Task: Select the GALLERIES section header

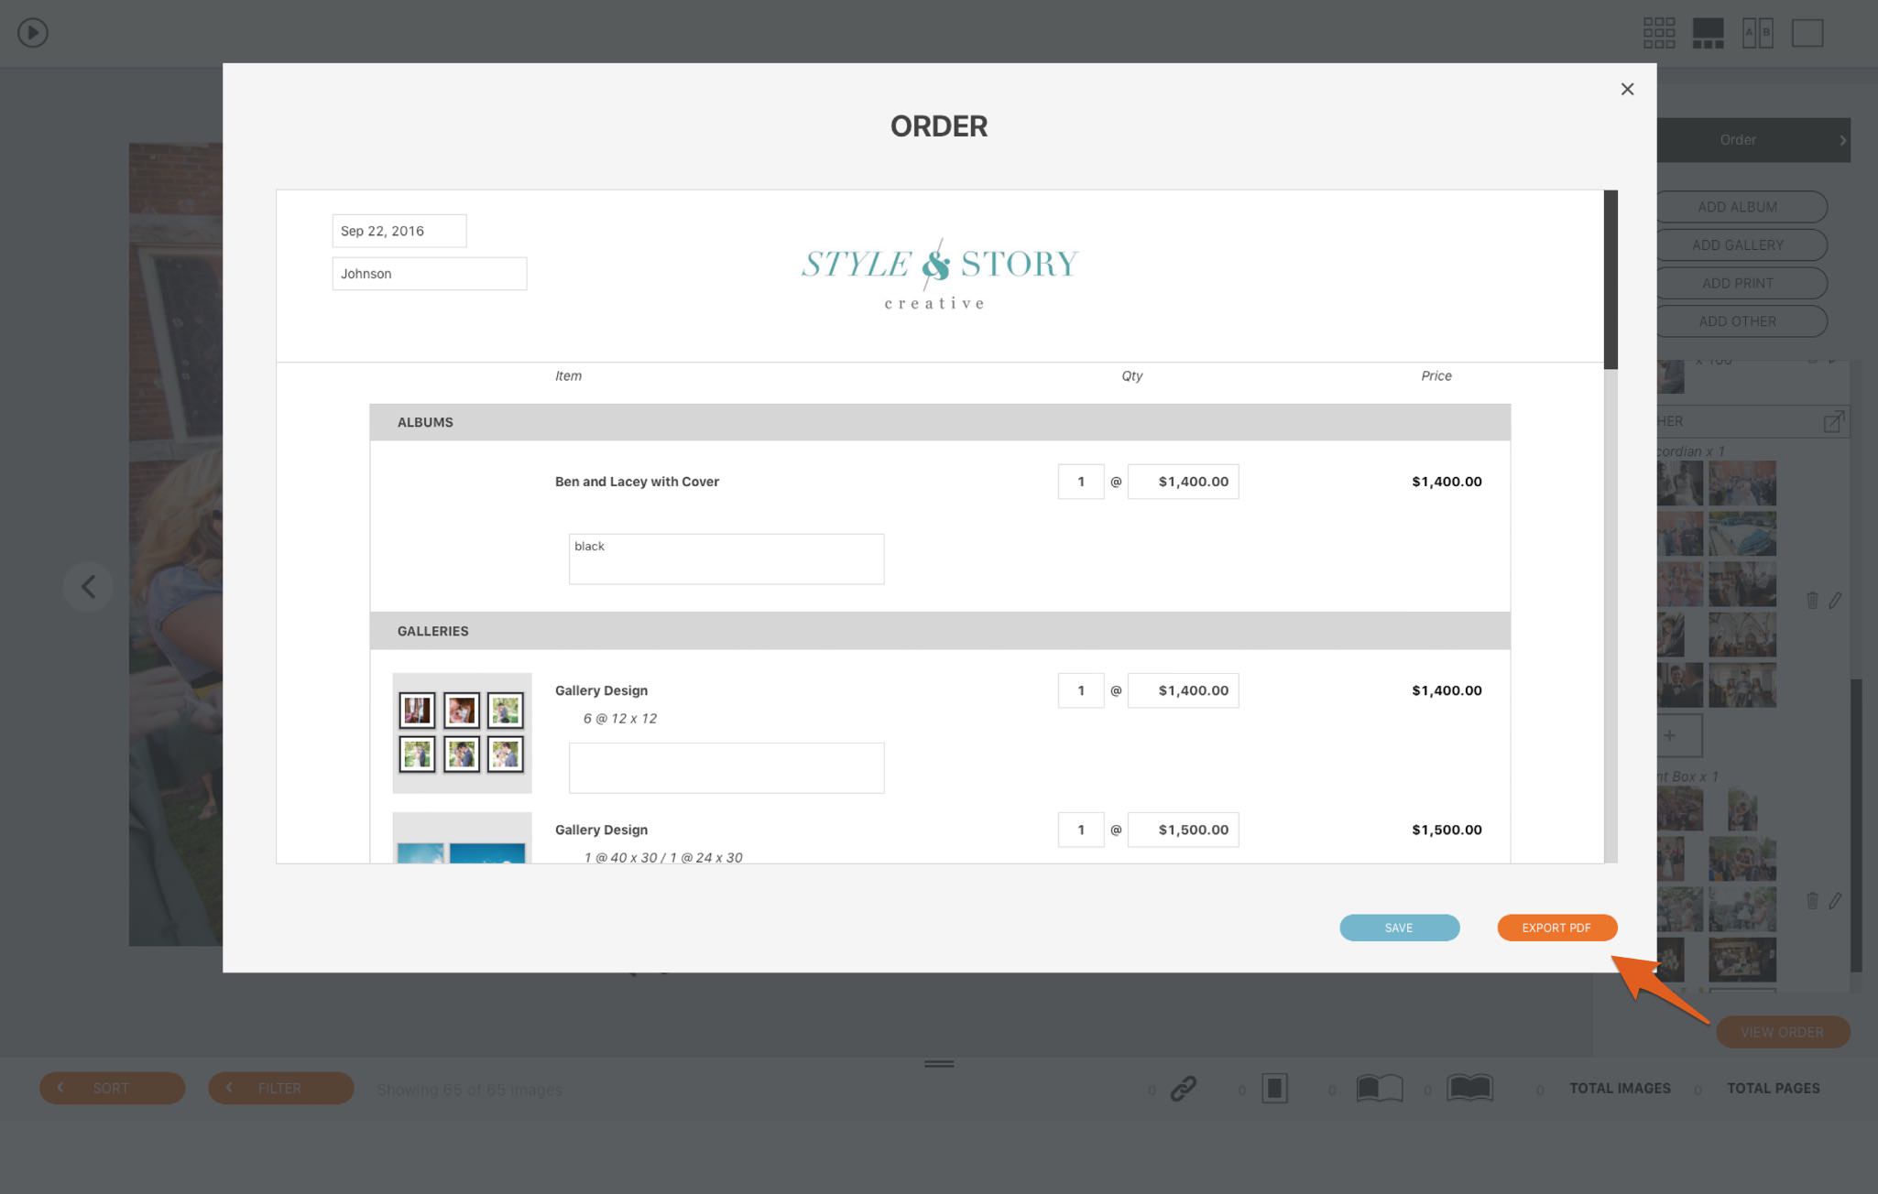Action: 940,631
